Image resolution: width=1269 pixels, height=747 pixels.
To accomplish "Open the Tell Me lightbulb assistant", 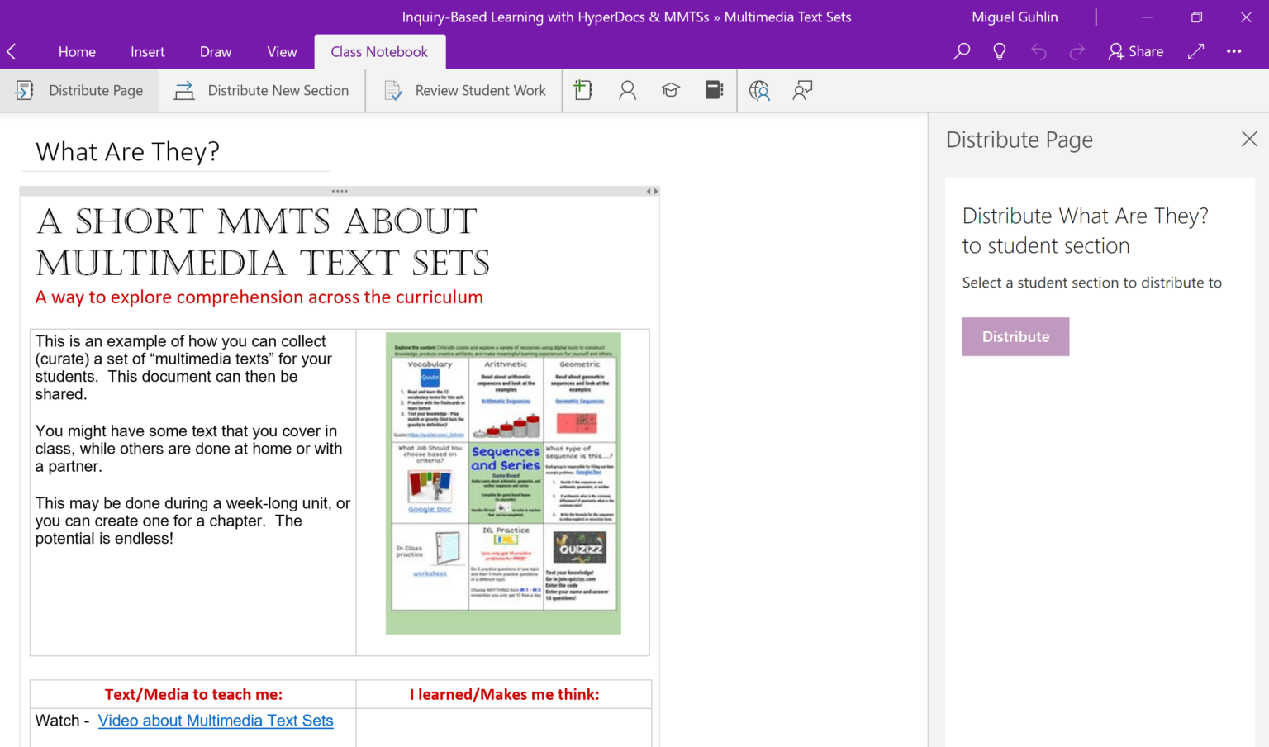I will point(999,51).
